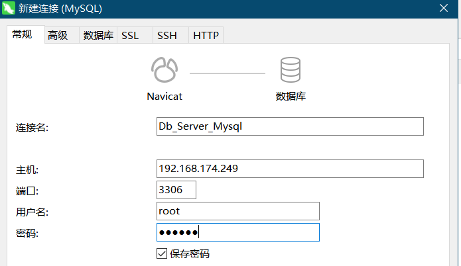Click the Navicat connection diagram icon
Viewport: 461px width, 266px height.
tap(165, 69)
